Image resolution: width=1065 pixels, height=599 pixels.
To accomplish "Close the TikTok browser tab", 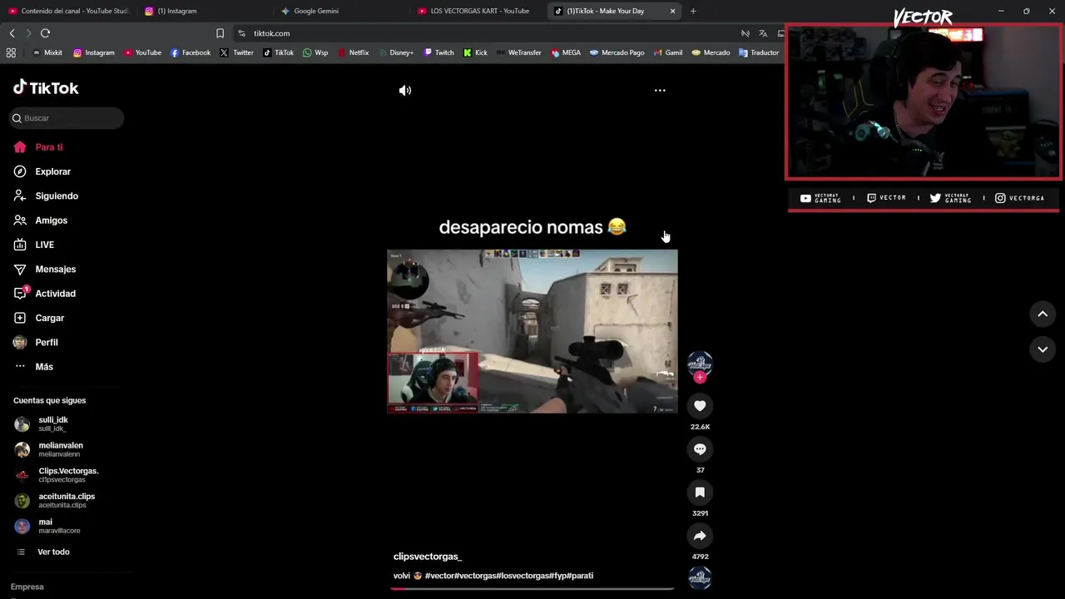I will pyautogui.click(x=672, y=11).
